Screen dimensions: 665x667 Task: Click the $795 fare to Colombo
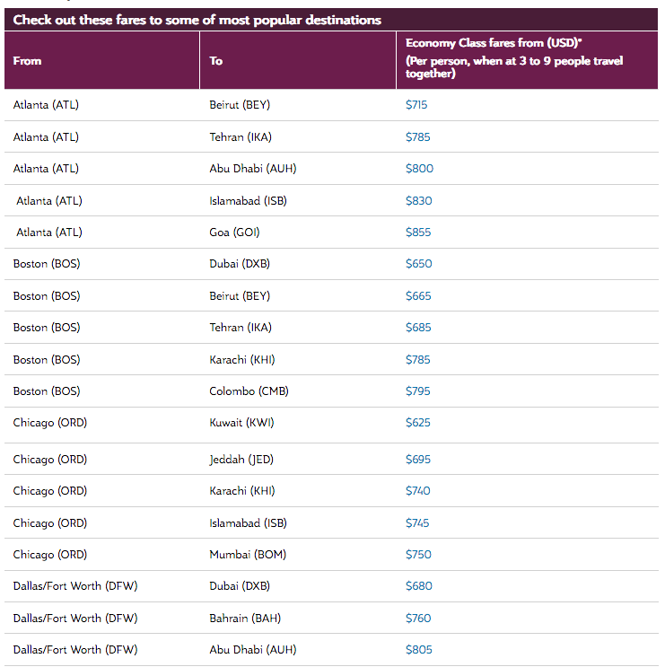pos(417,391)
